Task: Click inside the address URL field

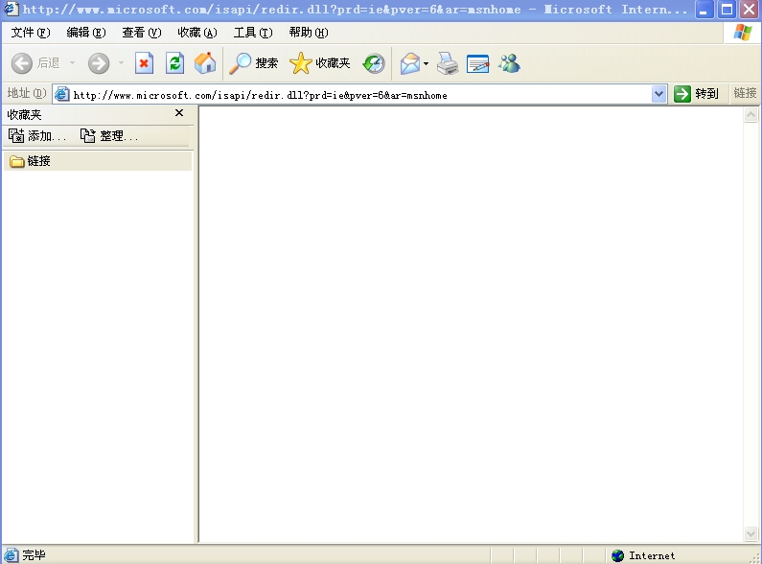Action: [355, 95]
